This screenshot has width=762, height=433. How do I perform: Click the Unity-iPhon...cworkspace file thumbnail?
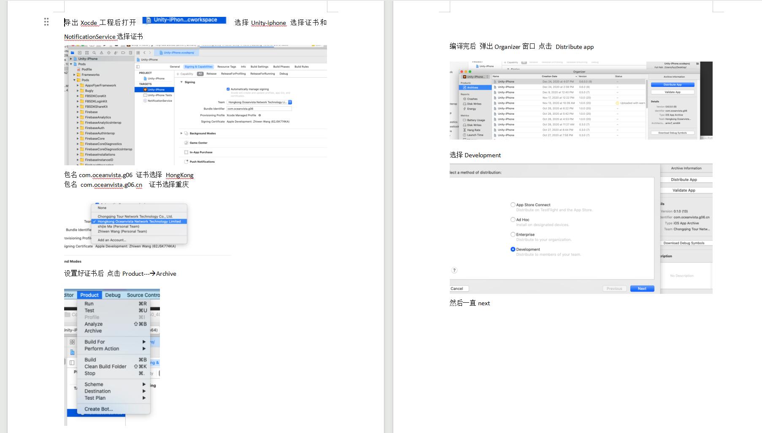click(x=184, y=20)
